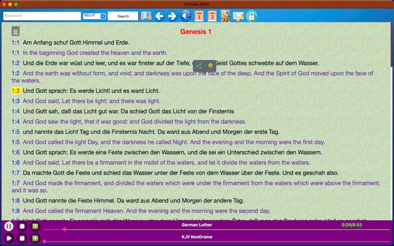The image size is (394, 246).
Task: Click the share icon in verse popup
Action: 199,66
